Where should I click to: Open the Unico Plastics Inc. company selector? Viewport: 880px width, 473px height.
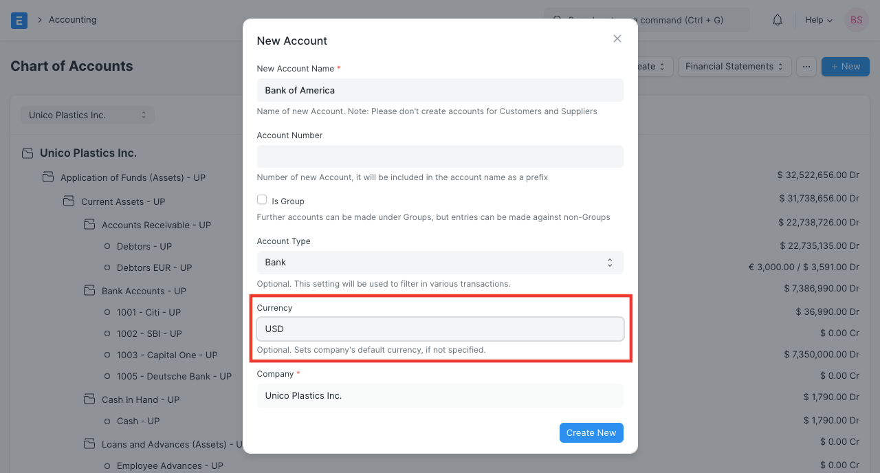87,115
